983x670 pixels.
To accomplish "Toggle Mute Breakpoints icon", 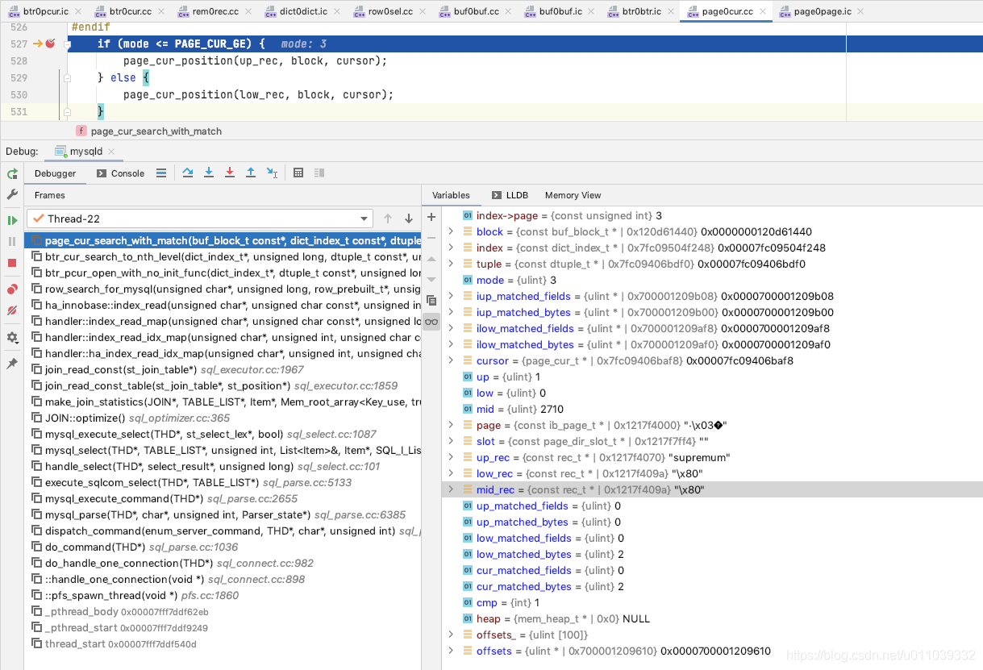I will coord(12,310).
